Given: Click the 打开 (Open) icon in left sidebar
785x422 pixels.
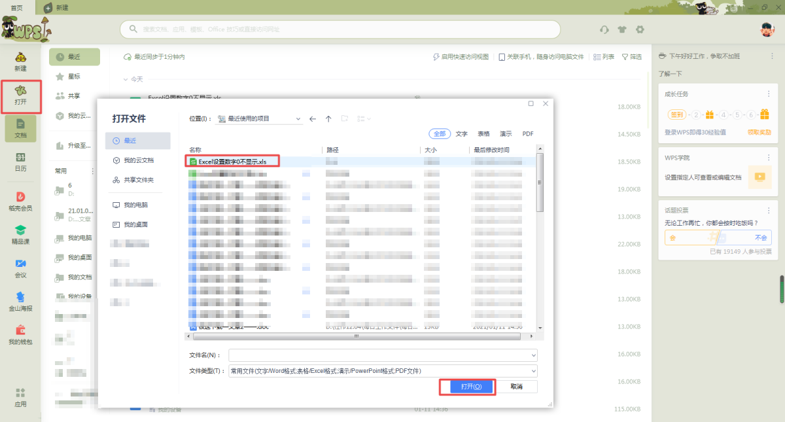Looking at the screenshot, I should (21, 96).
